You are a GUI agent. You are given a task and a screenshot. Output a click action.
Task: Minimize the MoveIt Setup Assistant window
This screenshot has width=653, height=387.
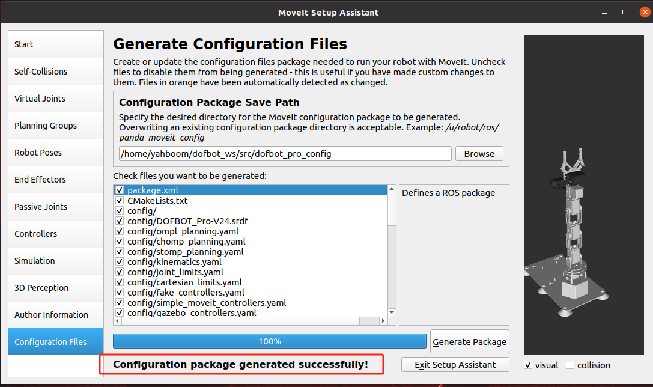pos(604,13)
